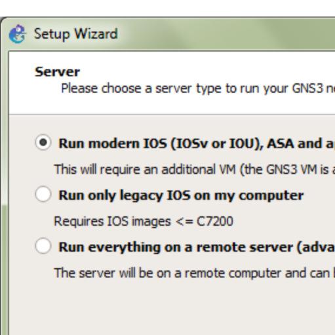335x335 pixels.
Task: Click the 'Setup Wizard' window title text
Action: tap(76, 34)
